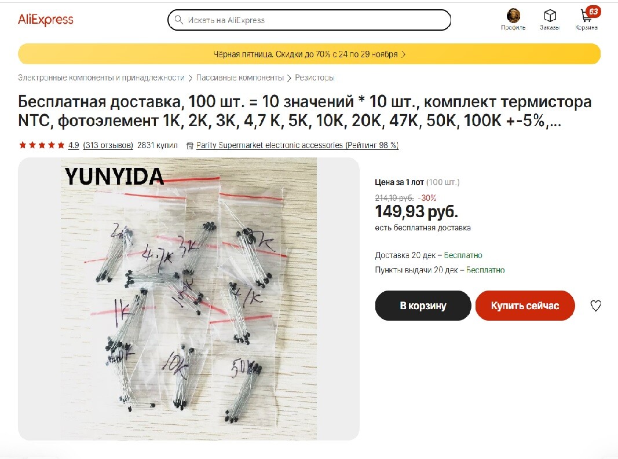Click the five-star rating icons
The height and width of the screenshot is (459, 618).
[x=42, y=145]
